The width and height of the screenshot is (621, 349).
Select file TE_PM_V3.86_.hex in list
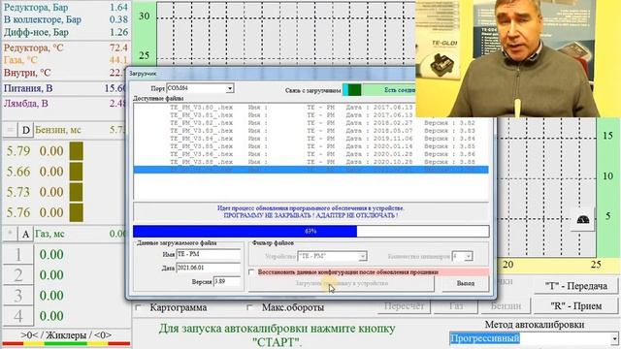(x=310, y=154)
